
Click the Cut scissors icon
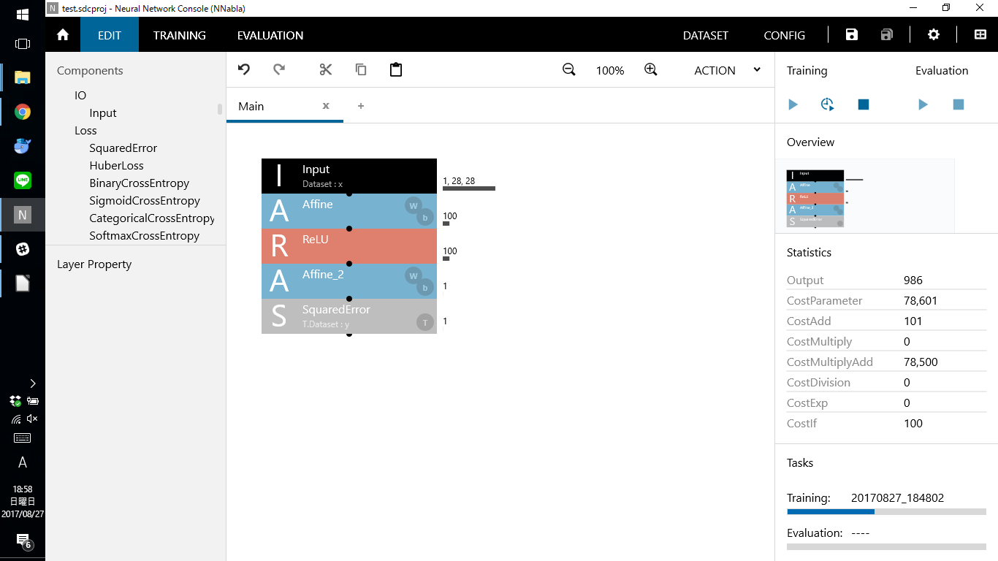point(326,70)
